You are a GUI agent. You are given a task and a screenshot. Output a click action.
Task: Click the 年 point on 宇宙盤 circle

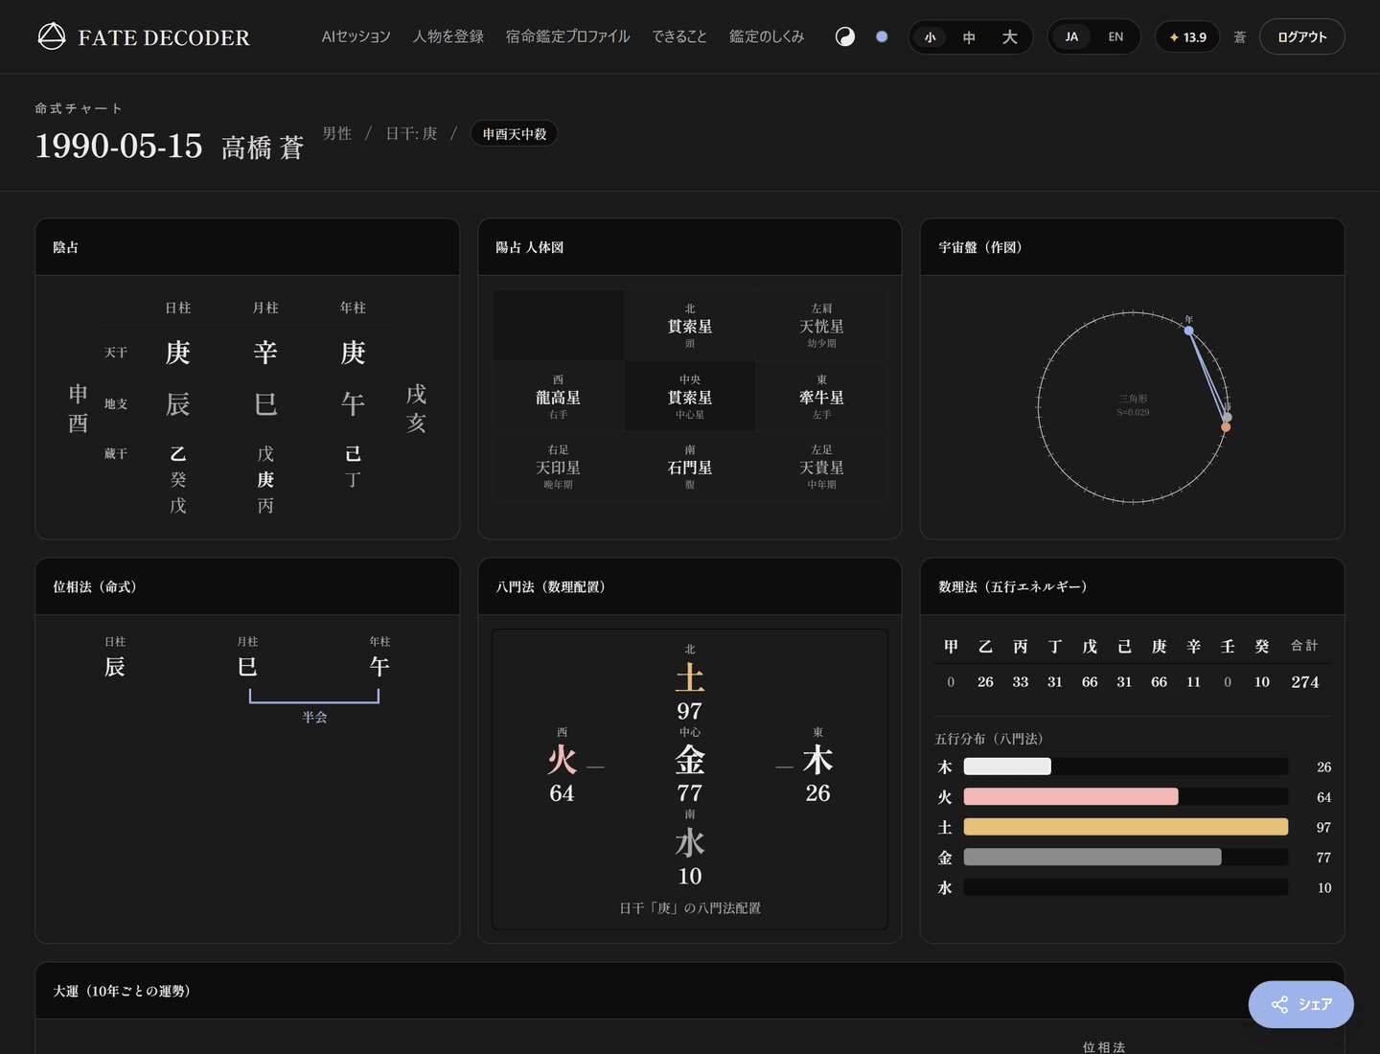pos(1188,331)
